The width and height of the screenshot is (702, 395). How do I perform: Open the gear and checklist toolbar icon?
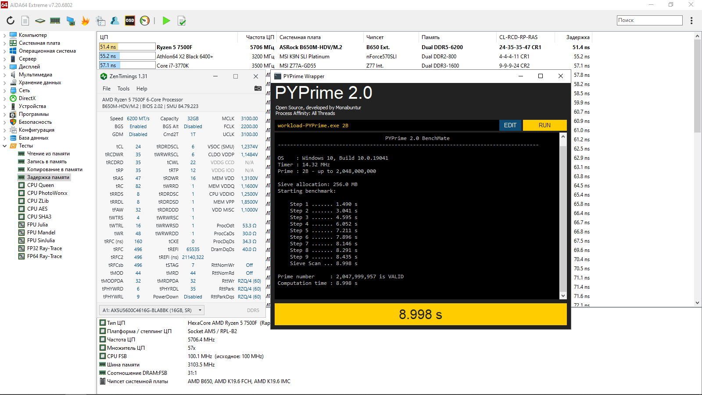(x=100, y=21)
